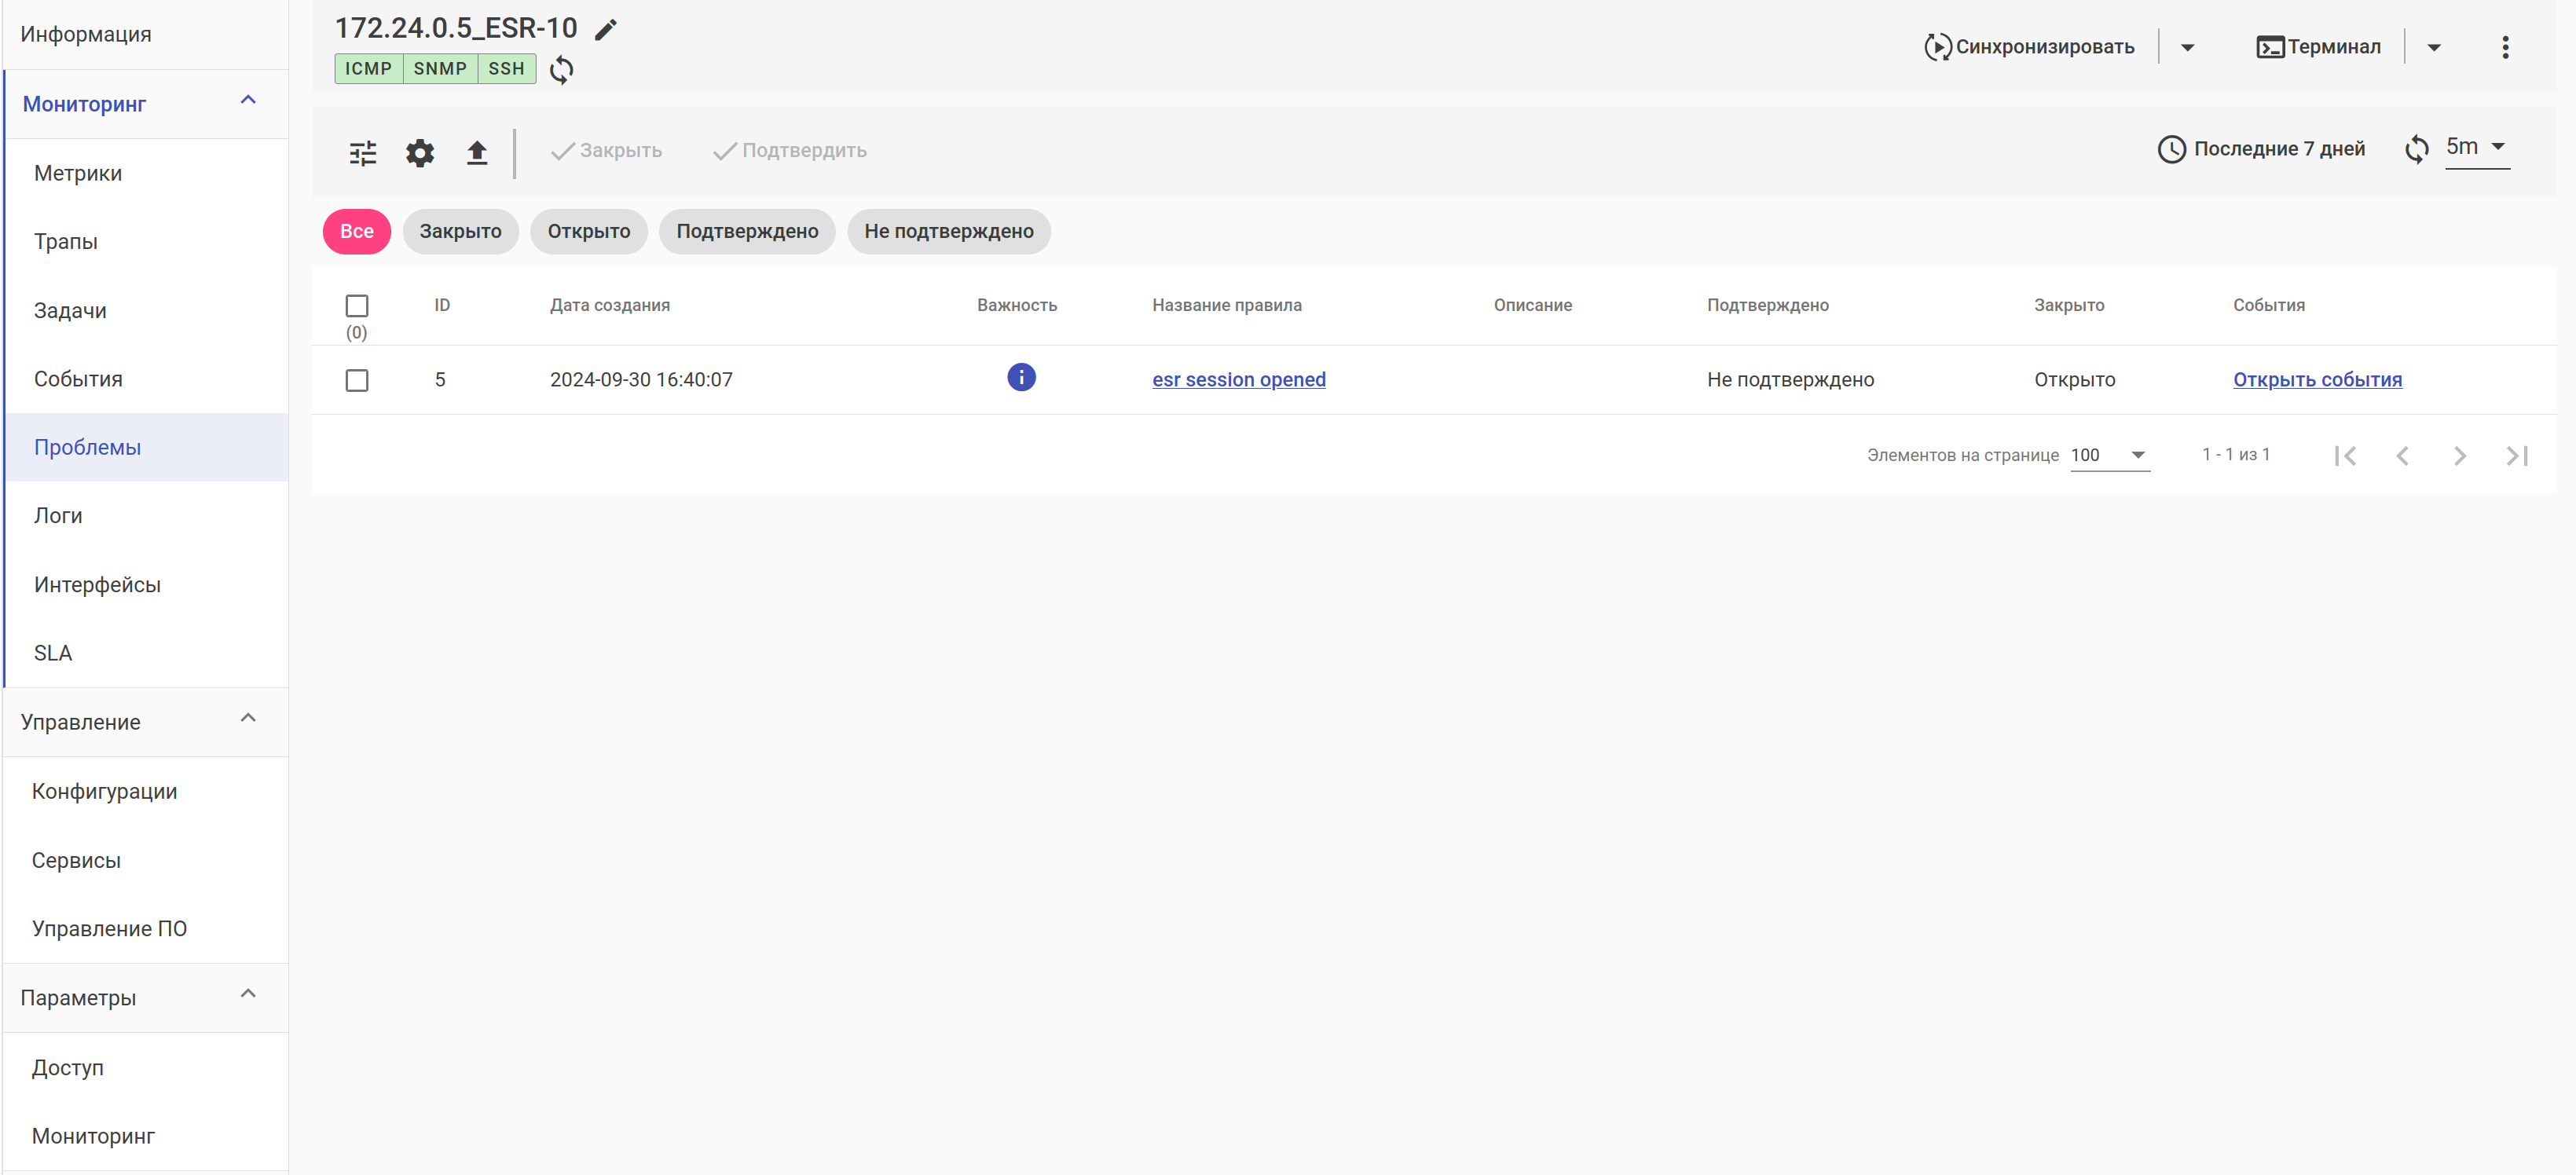Tick the select-all checkbox in table header

(357, 305)
